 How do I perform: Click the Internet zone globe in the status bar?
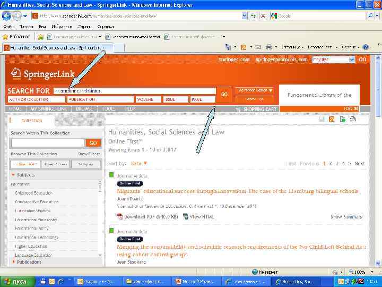click(x=255, y=272)
